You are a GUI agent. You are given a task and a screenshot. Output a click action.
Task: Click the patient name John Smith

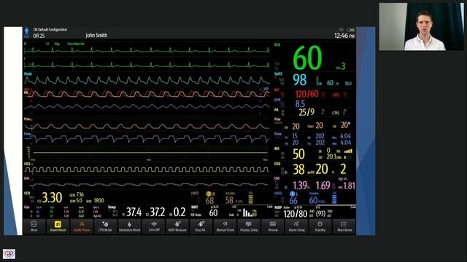96,35
